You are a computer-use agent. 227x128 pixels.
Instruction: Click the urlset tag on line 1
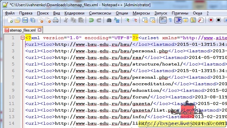click(149, 38)
